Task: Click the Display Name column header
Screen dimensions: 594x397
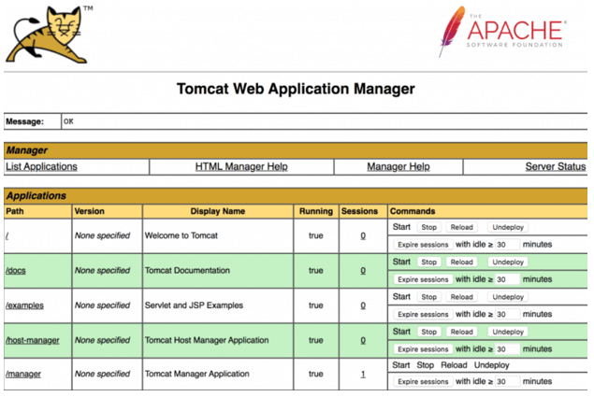Action: (218, 211)
